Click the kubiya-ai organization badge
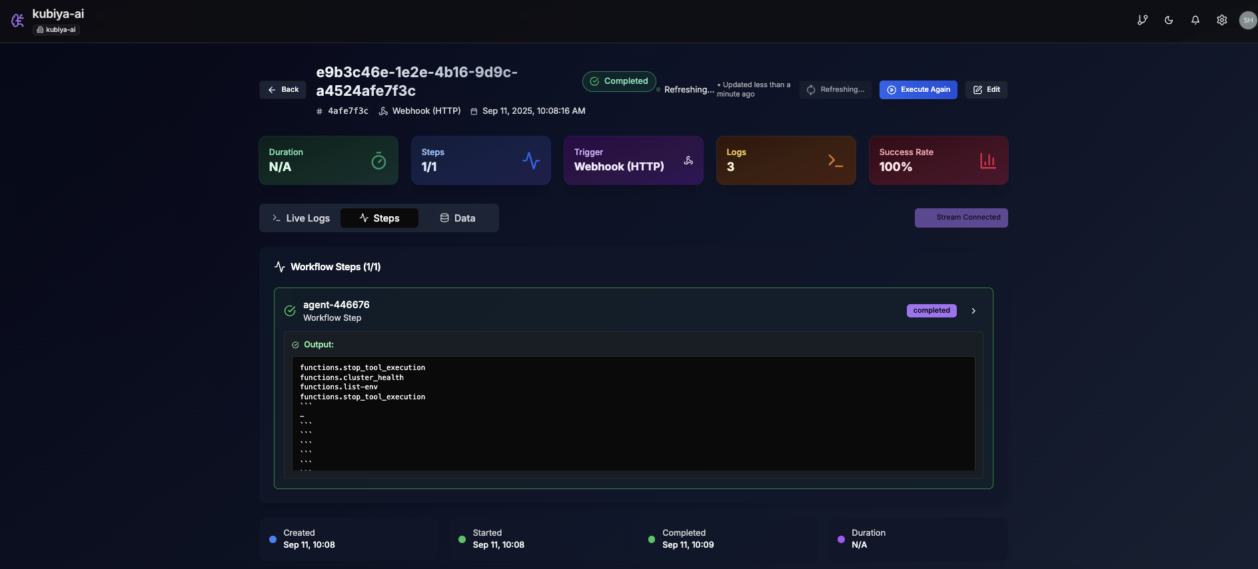This screenshot has width=1258, height=569. (x=57, y=30)
